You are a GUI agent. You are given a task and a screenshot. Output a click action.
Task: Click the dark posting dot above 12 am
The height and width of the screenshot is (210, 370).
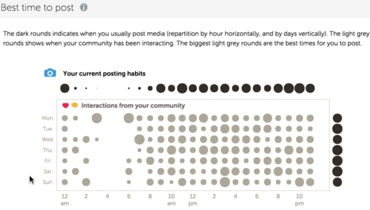coord(65,88)
